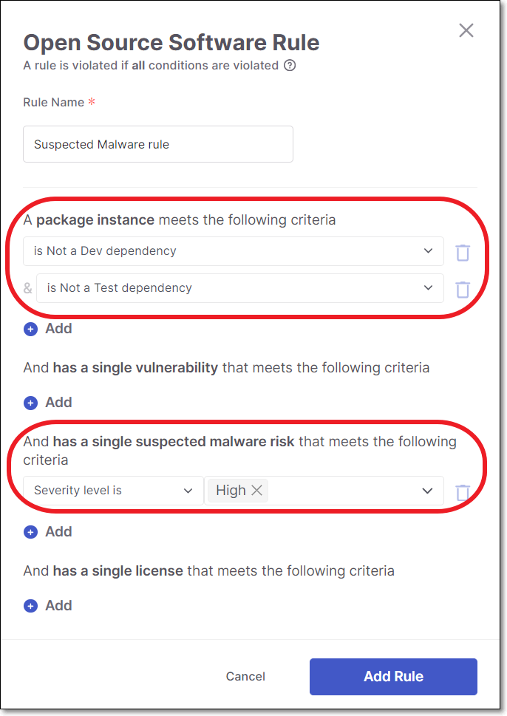Viewport: 507px width, 716px height.
Task: Click plus icon under suspected malware risk
Action: click(30, 532)
